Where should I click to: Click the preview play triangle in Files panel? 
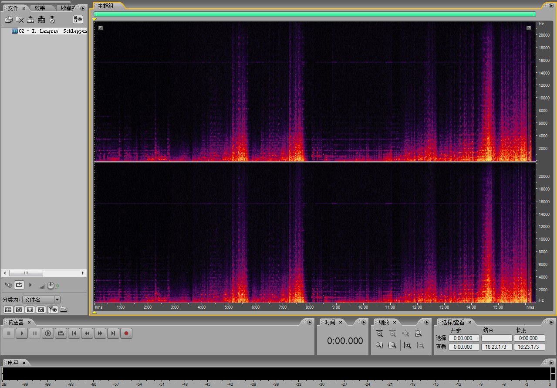(30, 285)
